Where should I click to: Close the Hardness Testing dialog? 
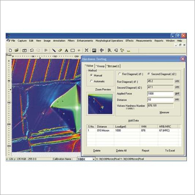183,59
